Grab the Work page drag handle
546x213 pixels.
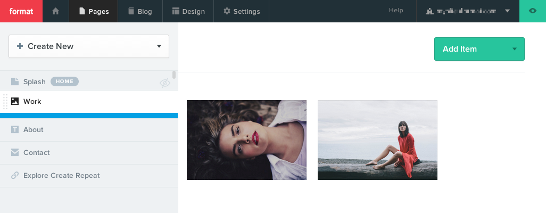point(5,101)
